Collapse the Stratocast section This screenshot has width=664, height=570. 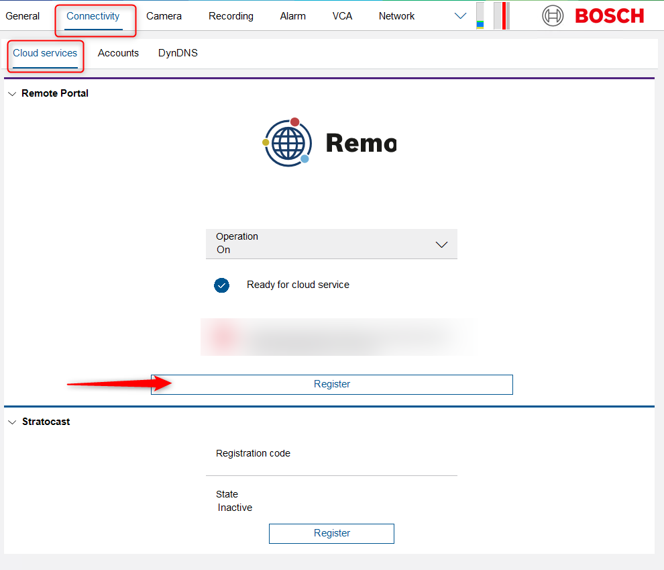(x=11, y=422)
